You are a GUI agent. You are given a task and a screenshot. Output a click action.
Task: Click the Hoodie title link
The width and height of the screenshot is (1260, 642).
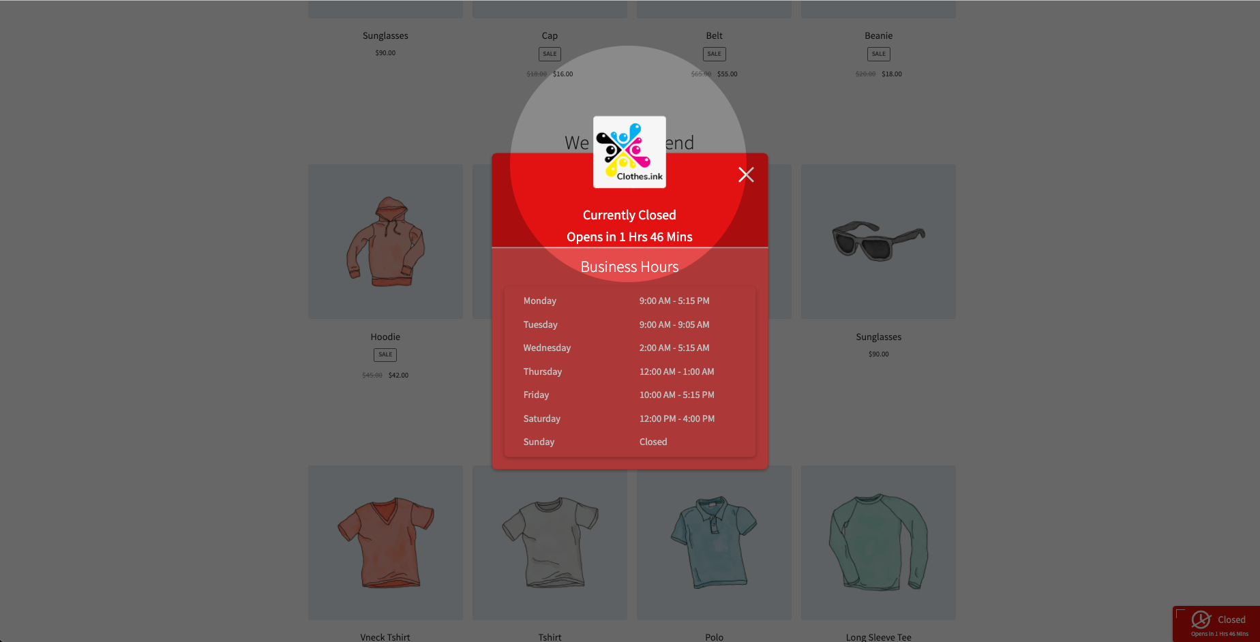click(x=385, y=337)
